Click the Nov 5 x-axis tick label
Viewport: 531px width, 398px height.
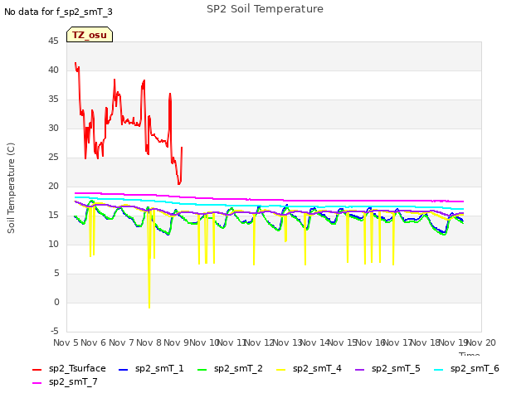66,342
